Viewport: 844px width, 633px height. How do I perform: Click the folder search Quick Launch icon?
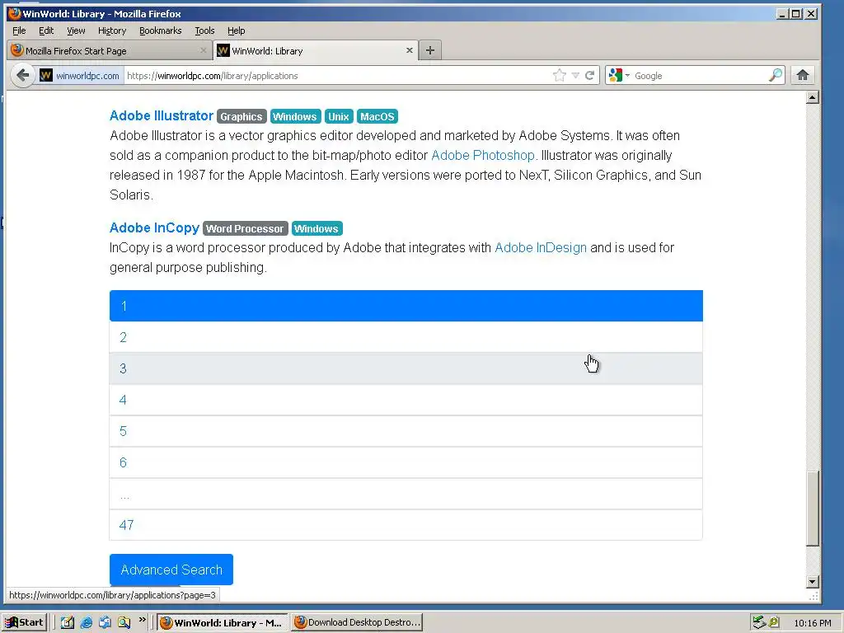click(124, 622)
